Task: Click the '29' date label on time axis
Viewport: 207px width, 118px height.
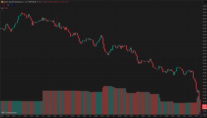Action: point(114,116)
